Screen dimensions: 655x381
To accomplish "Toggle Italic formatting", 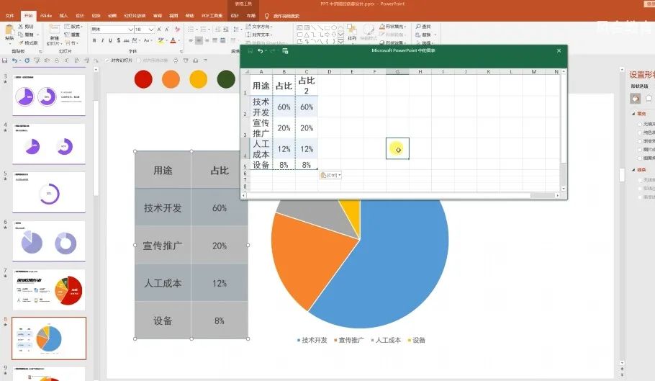I will 102,40.
